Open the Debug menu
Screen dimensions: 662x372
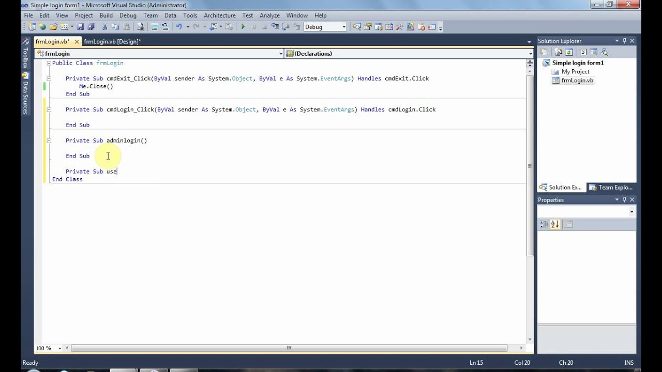(128, 16)
